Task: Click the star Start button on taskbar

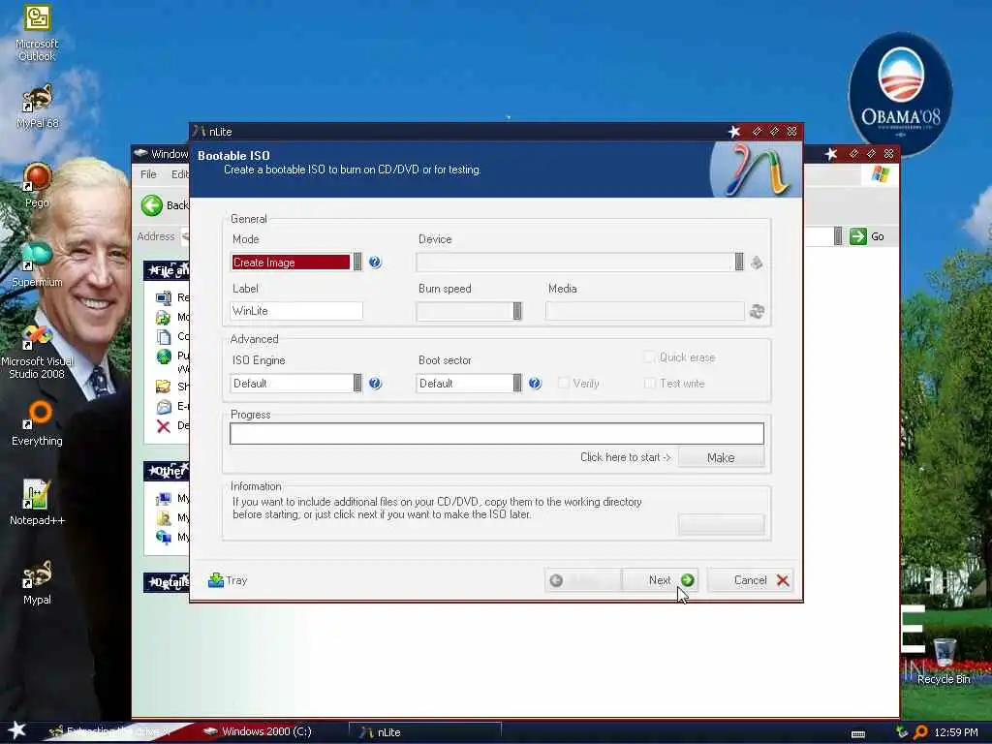Action: tap(17, 730)
